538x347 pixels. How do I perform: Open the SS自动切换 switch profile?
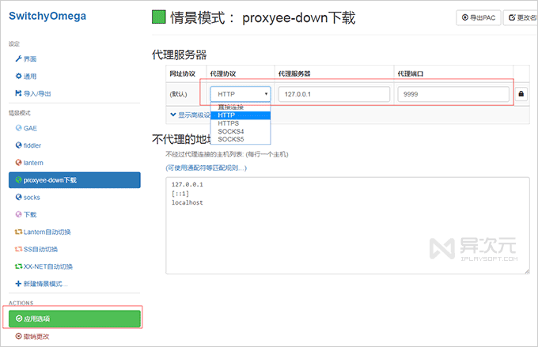[x=36, y=249]
